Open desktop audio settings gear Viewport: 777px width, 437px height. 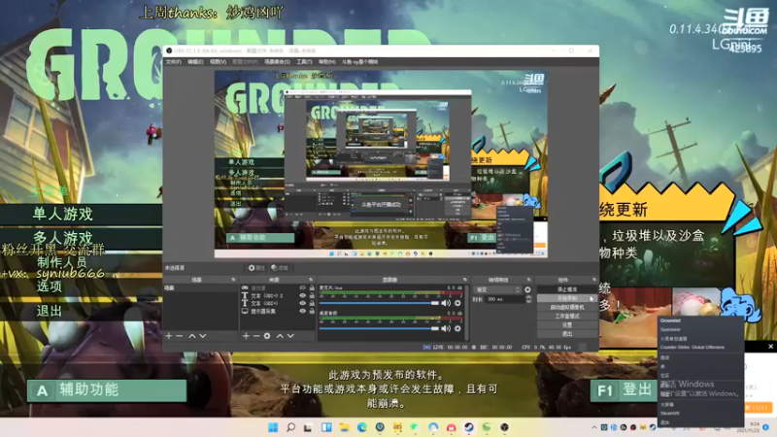point(457,328)
